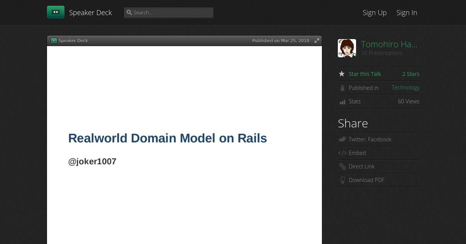Open the Sign In page
Image resolution: width=466 pixels, height=244 pixels.
click(407, 12)
